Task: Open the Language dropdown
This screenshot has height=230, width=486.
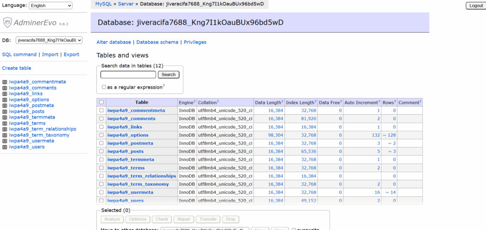Action: (50, 6)
